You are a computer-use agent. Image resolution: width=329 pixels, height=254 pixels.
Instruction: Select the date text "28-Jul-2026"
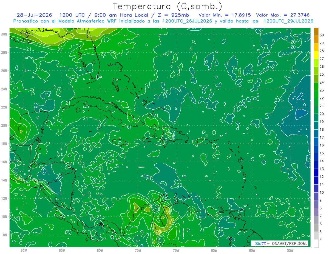click(34, 15)
